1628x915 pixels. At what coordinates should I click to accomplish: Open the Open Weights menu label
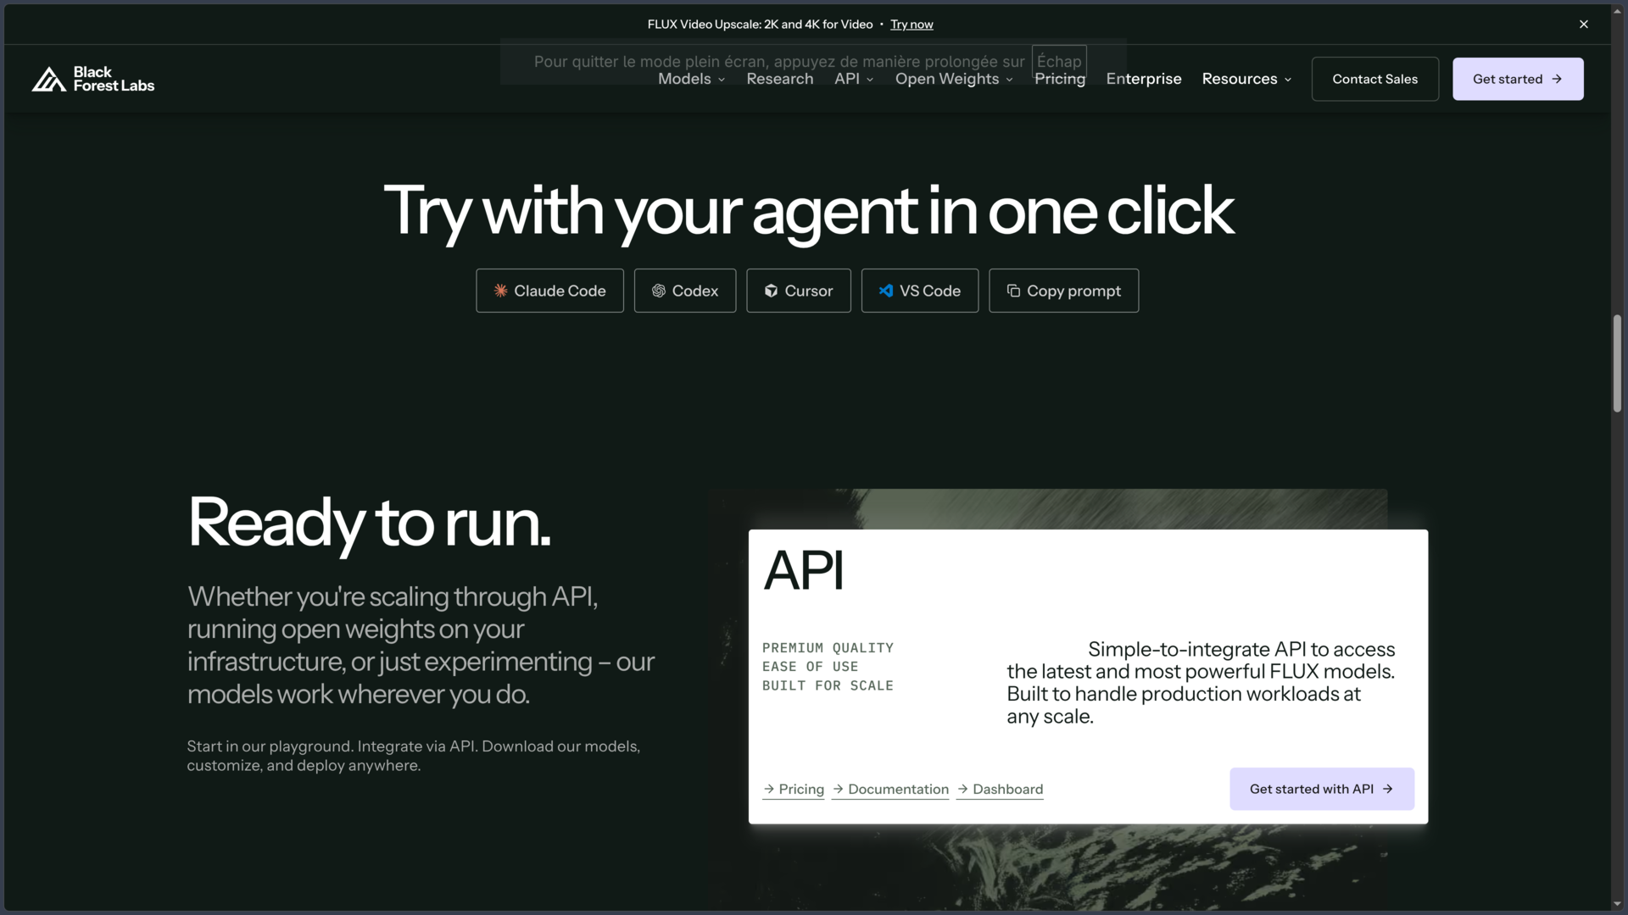click(947, 79)
